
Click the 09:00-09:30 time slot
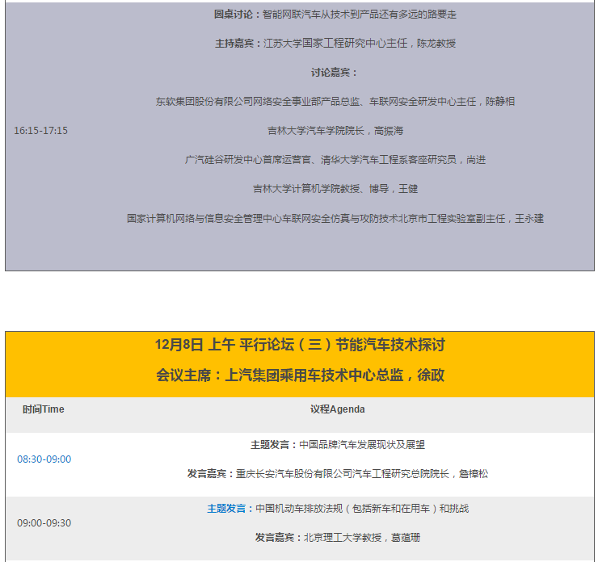pos(44,523)
